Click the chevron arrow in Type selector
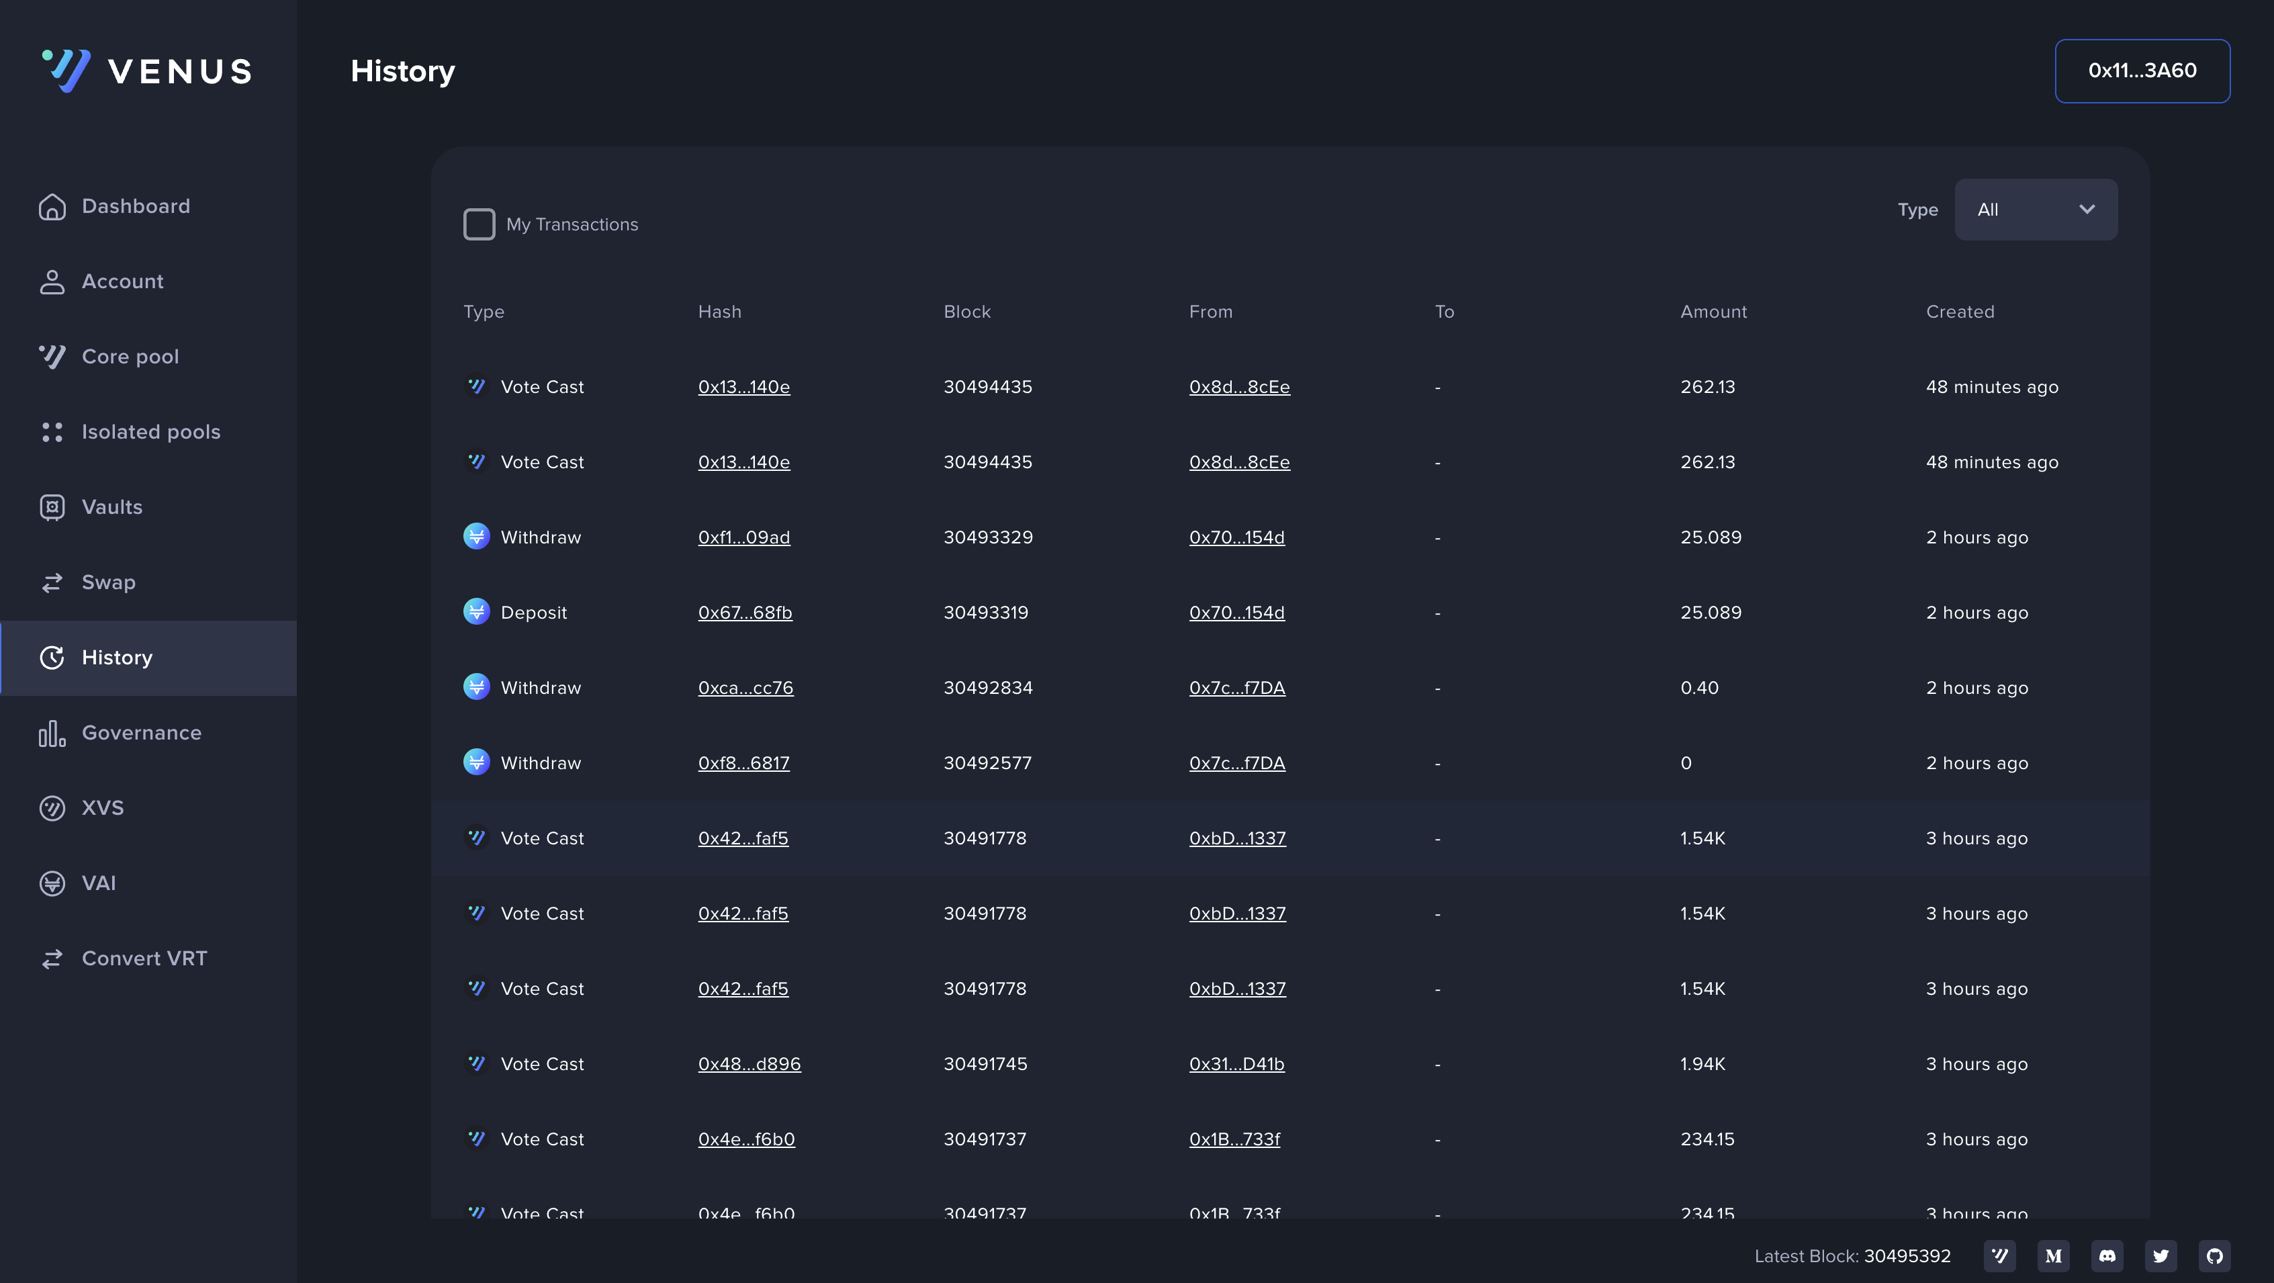 point(2087,210)
